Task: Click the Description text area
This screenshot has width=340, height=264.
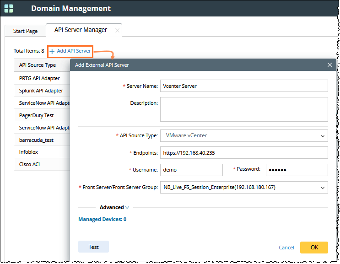Action: click(243, 109)
